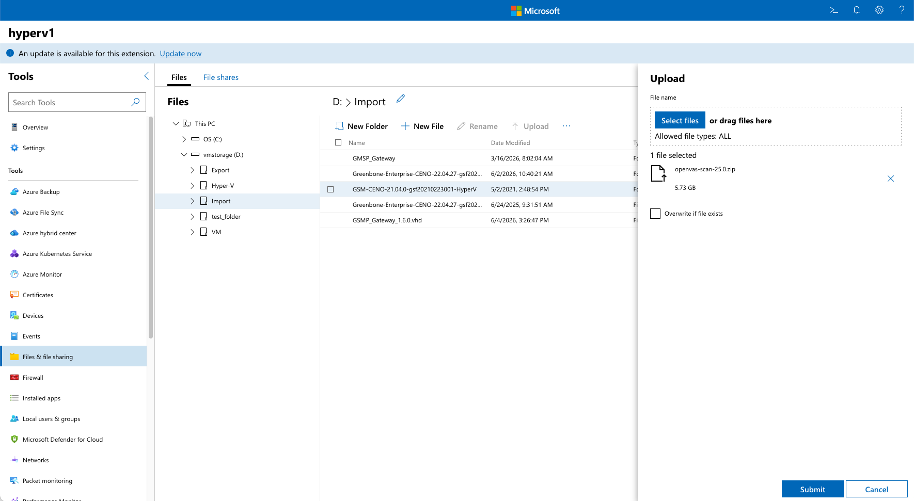Expand the Export folder
This screenshot has width=914, height=501.
coord(192,170)
